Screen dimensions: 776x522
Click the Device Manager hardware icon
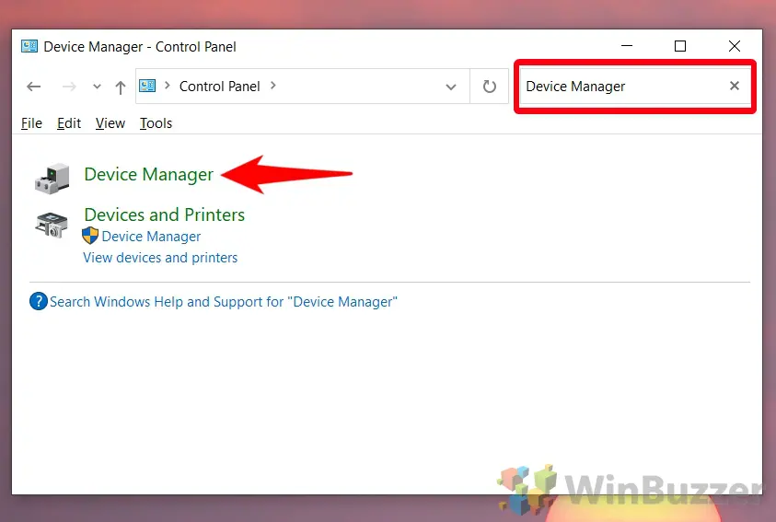point(52,178)
